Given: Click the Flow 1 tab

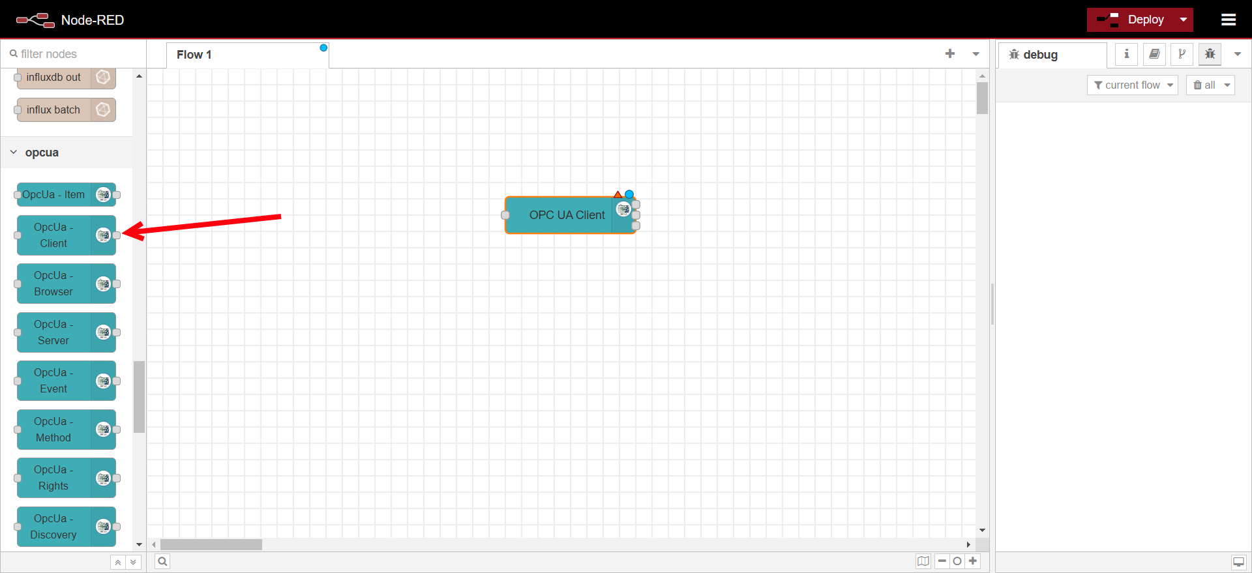Looking at the screenshot, I should (248, 55).
